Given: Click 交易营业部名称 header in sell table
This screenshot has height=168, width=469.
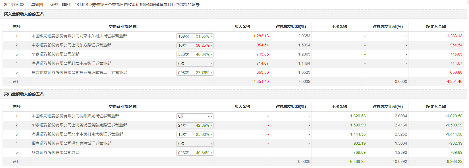Looking at the screenshot, I should [x=123, y=106].
